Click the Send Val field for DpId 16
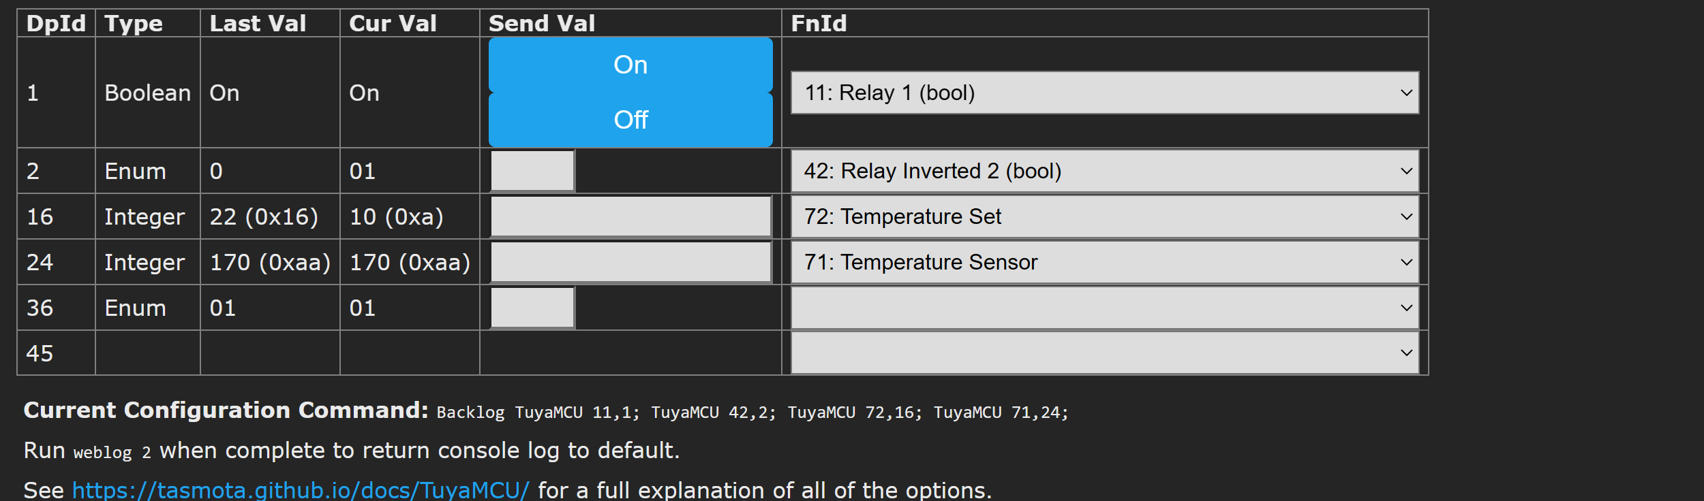Image resolution: width=1704 pixels, height=501 pixels. coord(628,216)
